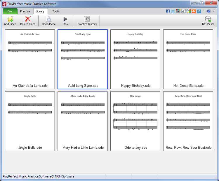Expand the dropdown arrow next to Help
Image resolution: width=219 pixels, height=181 pixels.
click(x=213, y=11)
